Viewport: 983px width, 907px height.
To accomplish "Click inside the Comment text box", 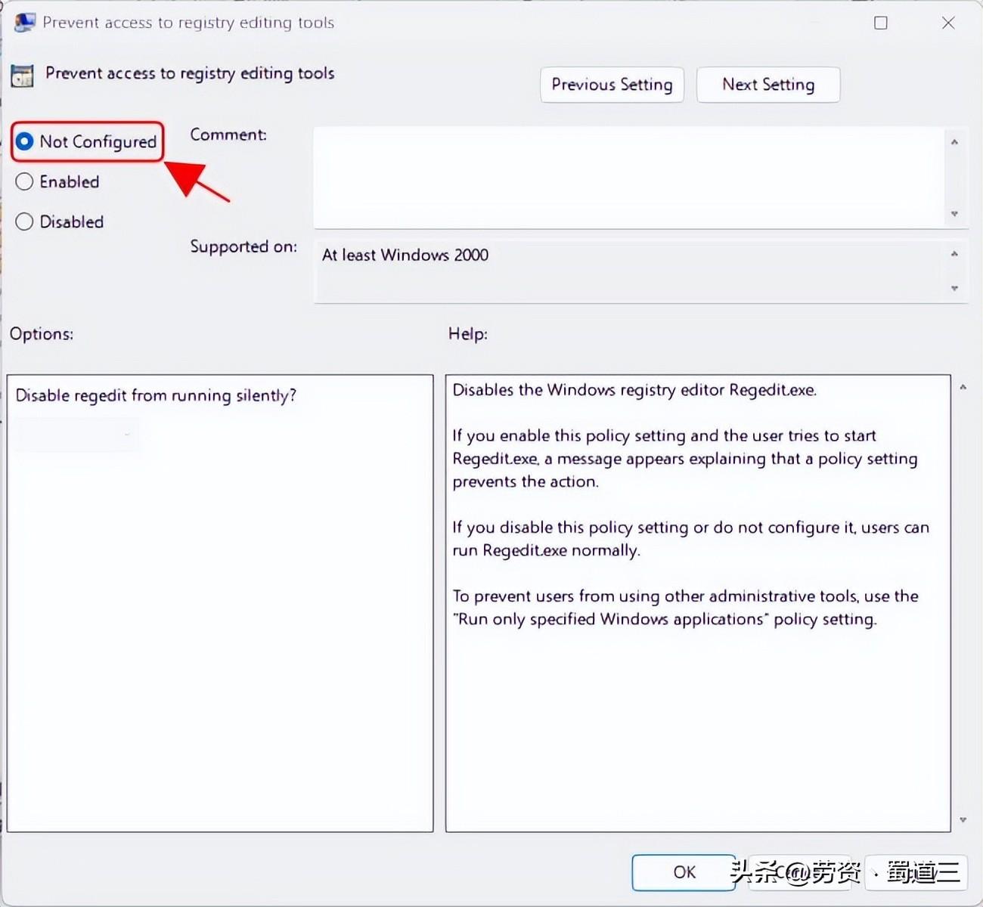I will point(628,177).
